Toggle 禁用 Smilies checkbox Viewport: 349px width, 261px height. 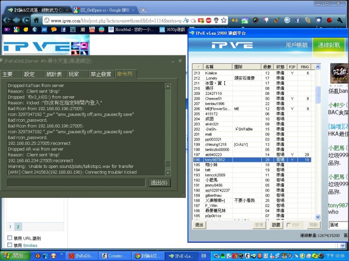click(10, 245)
